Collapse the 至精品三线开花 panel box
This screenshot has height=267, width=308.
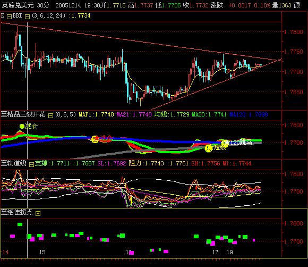[50, 115]
